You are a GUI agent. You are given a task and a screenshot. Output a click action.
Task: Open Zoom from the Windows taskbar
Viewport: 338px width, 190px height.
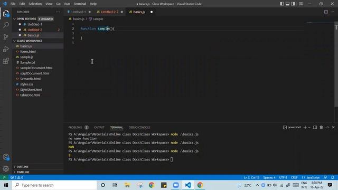coord(176,185)
